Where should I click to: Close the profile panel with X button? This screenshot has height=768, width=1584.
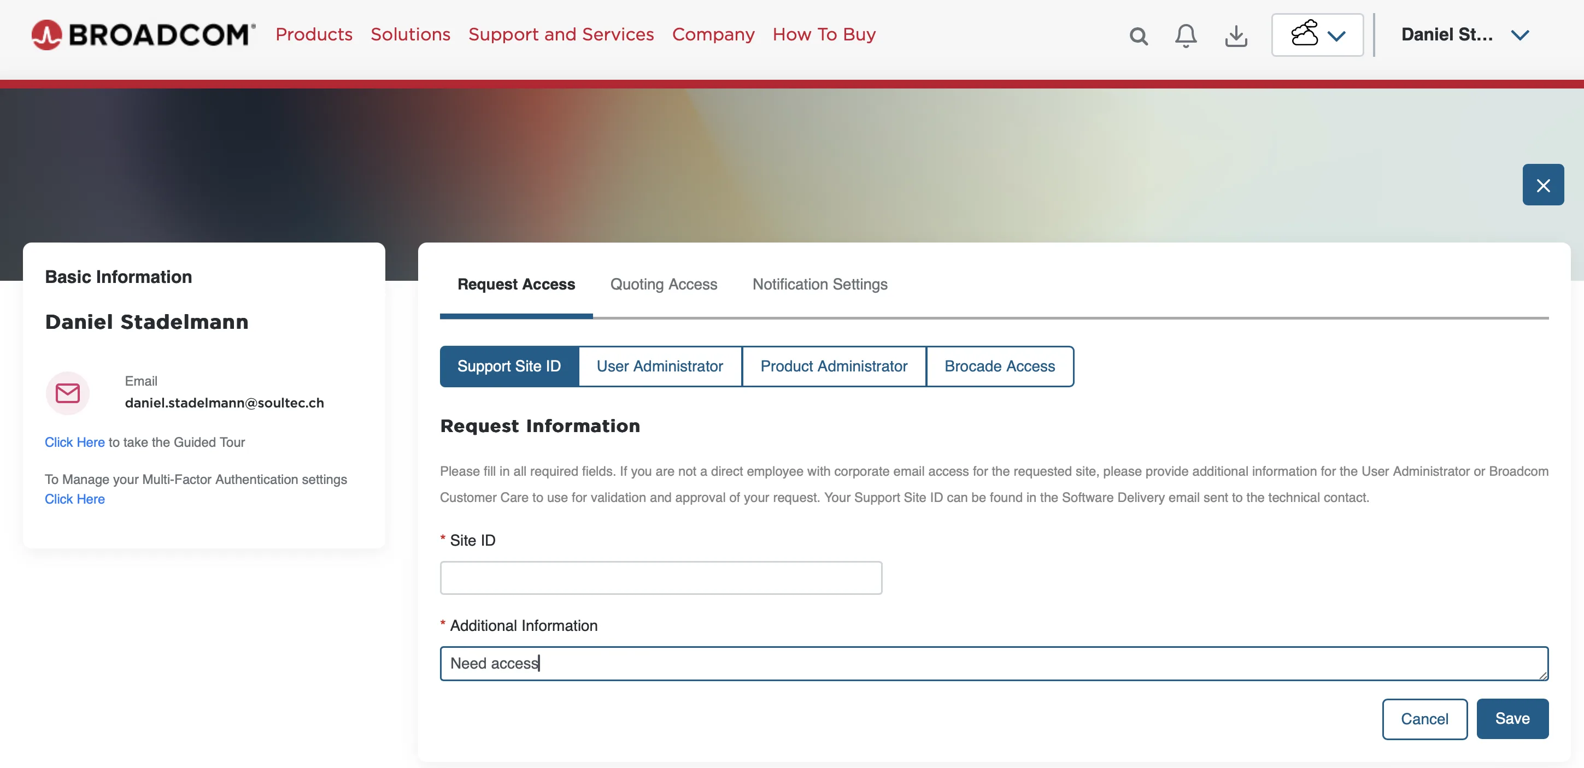coord(1543,185)
